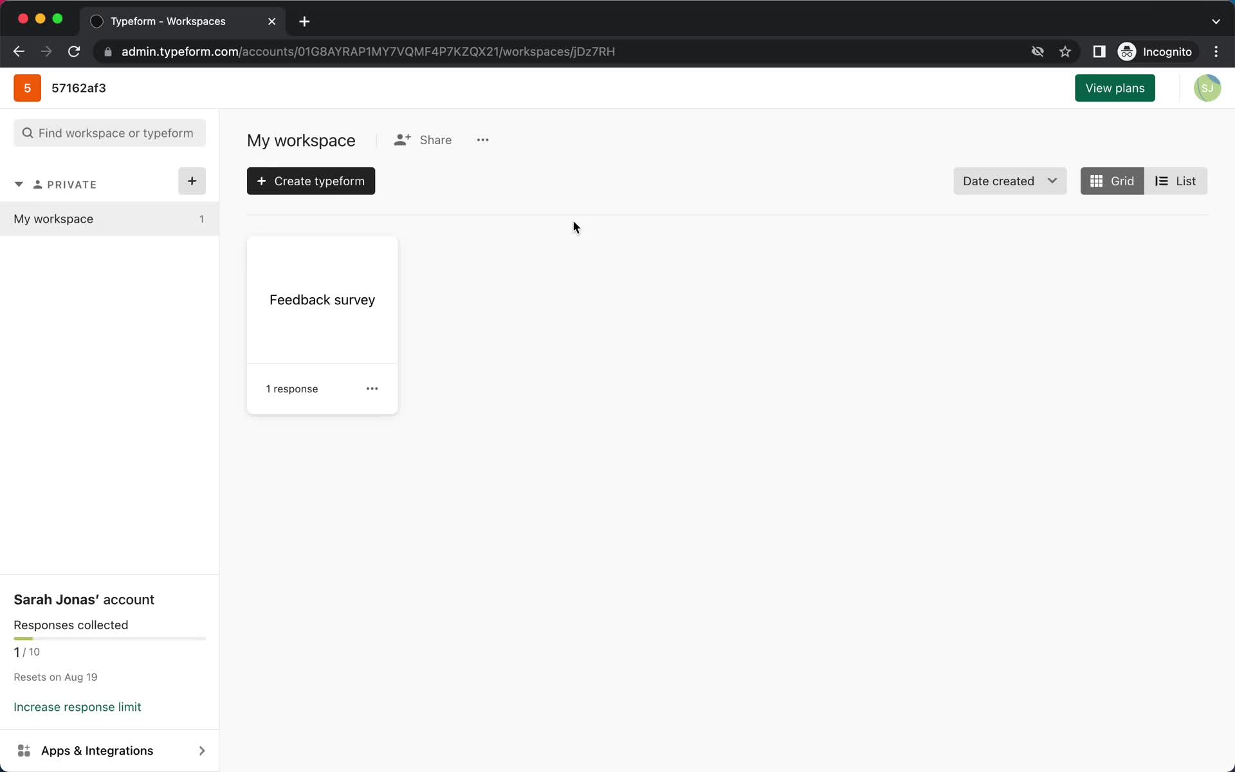Click the more options icon top workspace
The image size is (1235, 772).
[x=483, y=140]
